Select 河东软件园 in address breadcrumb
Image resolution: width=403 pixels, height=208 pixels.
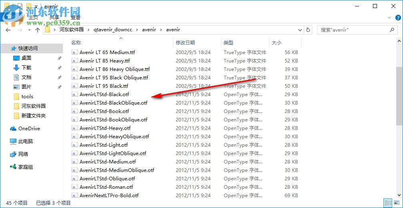tap(72, 30)
